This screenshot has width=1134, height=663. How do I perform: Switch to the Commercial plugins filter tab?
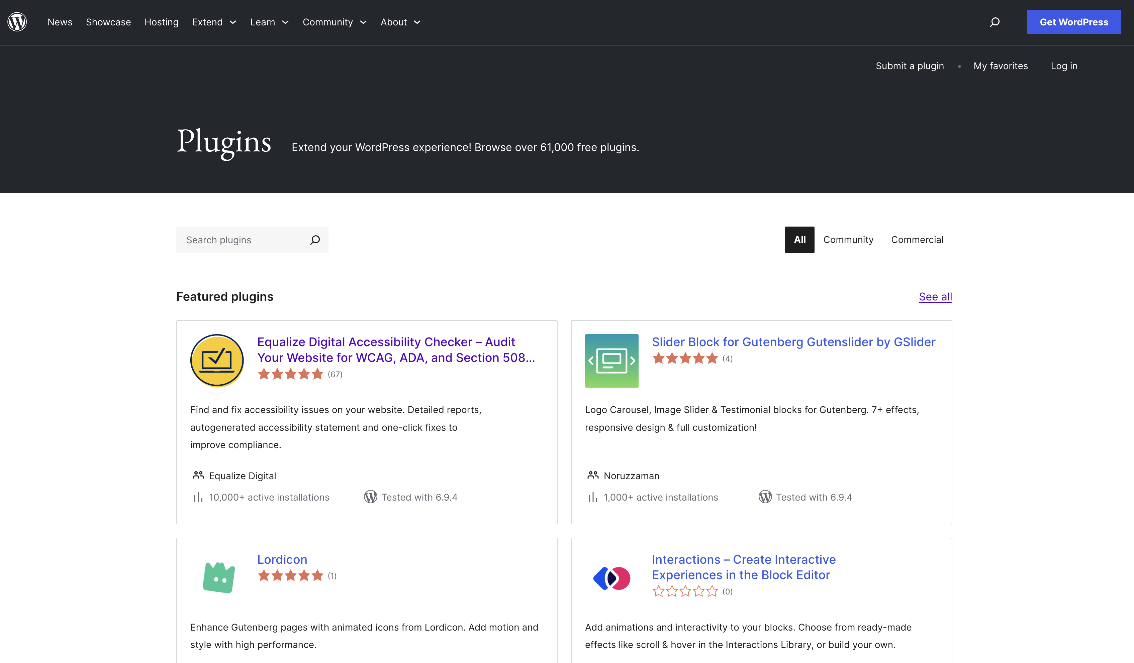917,240
